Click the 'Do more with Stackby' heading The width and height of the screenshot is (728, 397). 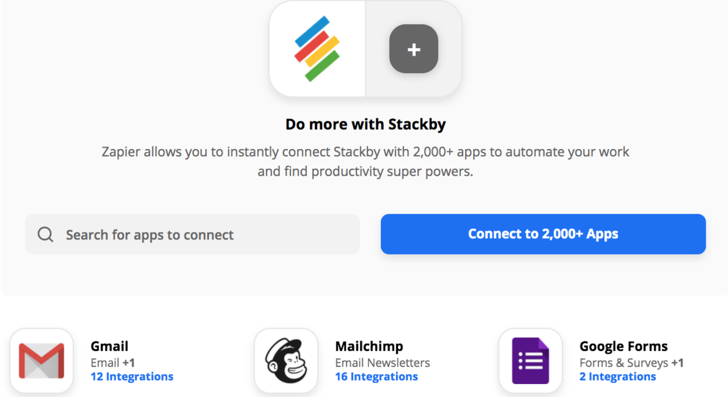(x=365, y=124)
